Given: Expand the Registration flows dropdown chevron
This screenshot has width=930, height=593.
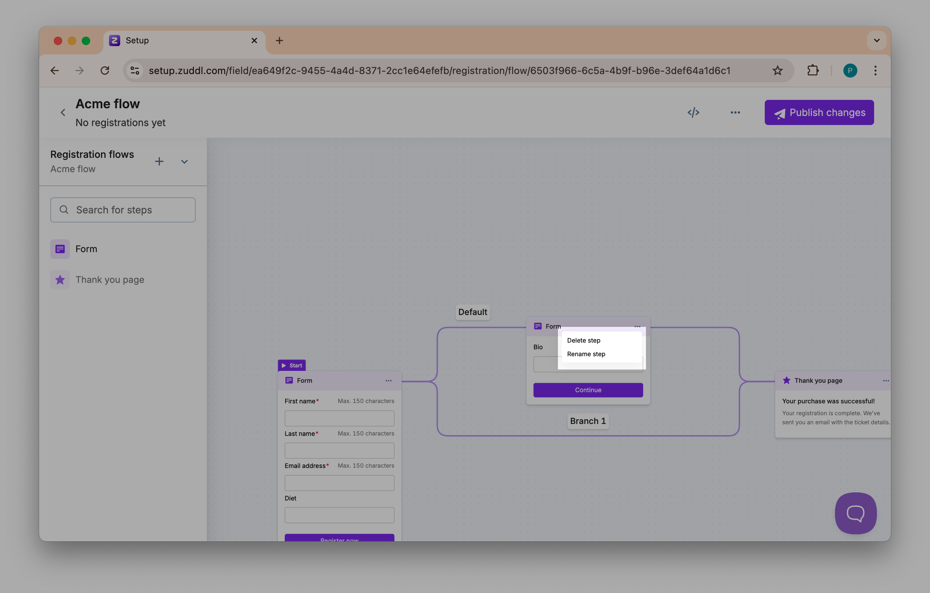Looking at the screenshot, I should (184, 162).
